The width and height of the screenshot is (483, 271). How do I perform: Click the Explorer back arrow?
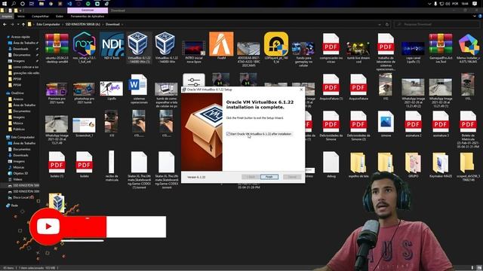point(5,24)
